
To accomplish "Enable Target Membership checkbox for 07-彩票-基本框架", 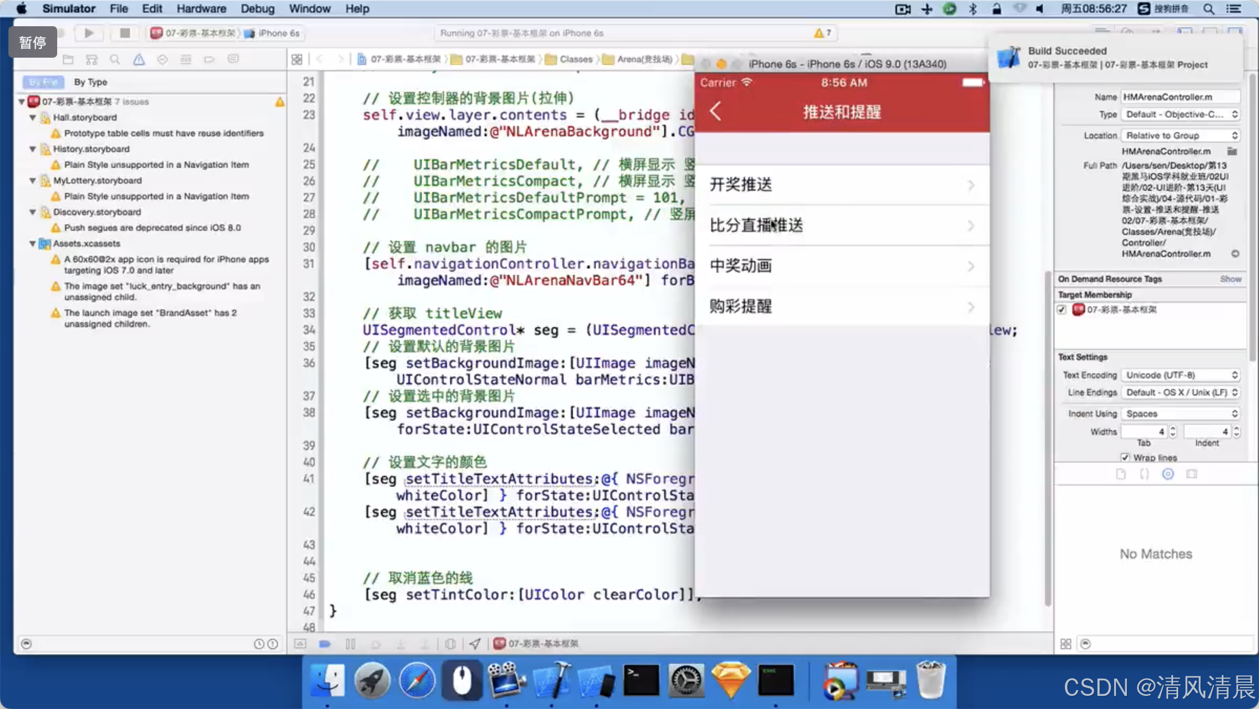I will point(1063,309).
